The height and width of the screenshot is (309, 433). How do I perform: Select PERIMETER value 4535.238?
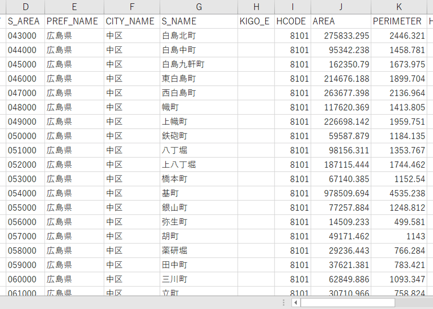(399, 193)
